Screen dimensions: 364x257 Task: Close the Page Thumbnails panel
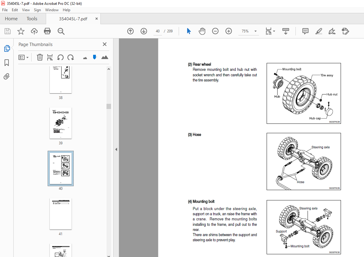click(x=105, y=44)
